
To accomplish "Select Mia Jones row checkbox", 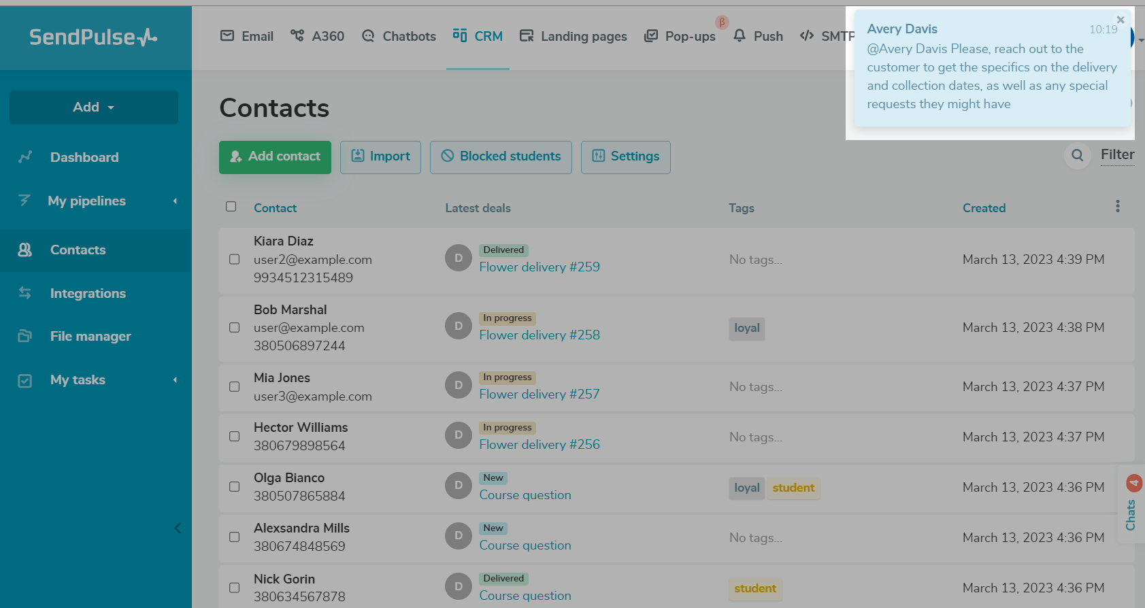I will (x=235, y=387).
